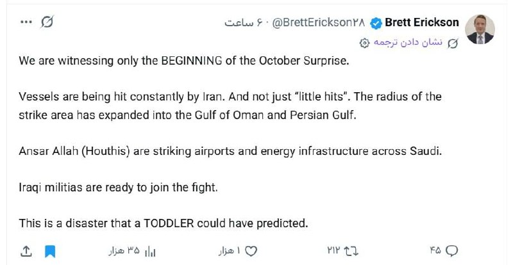Click the Iraqi militias sentence
The image size is (513, 265).
pyautogui.click(x=118, y=188)
